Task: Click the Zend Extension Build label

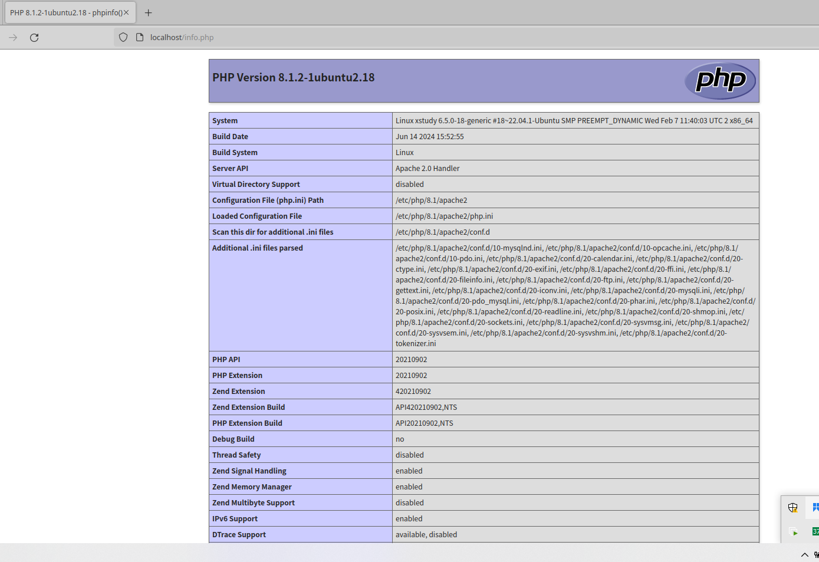Action: 249,407
